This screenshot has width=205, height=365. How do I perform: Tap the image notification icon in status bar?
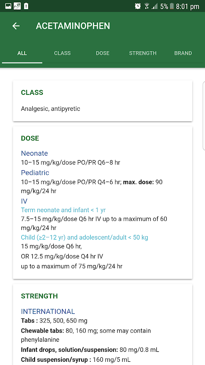click(8, 6)
